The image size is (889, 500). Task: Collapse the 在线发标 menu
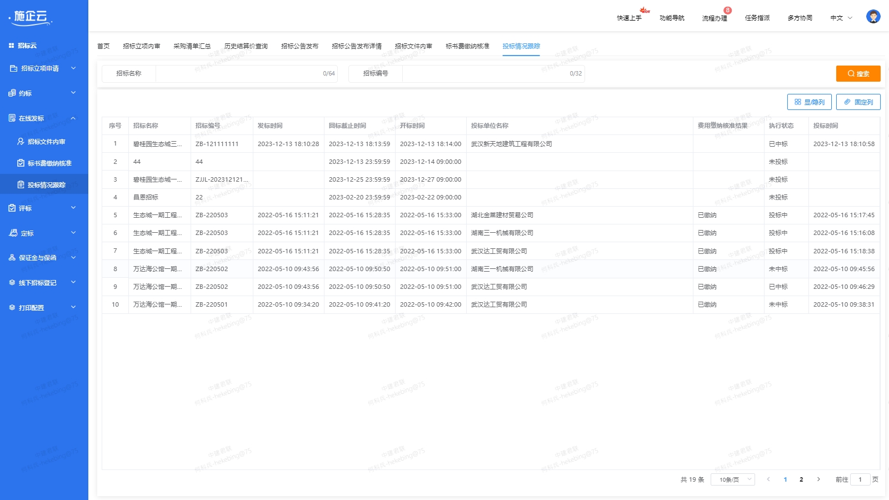click(43, 118)
